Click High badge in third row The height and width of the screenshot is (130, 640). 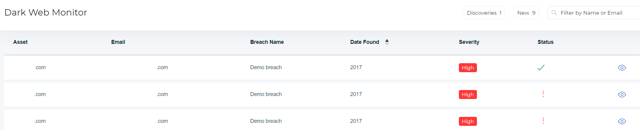[x=468, y=121]
